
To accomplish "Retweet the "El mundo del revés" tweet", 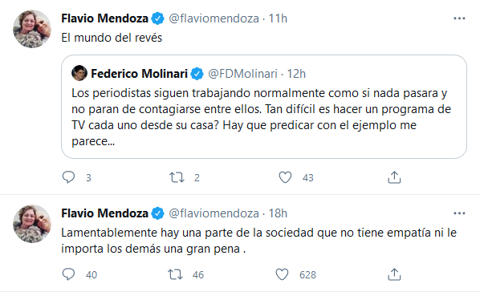I will point(177,177).
